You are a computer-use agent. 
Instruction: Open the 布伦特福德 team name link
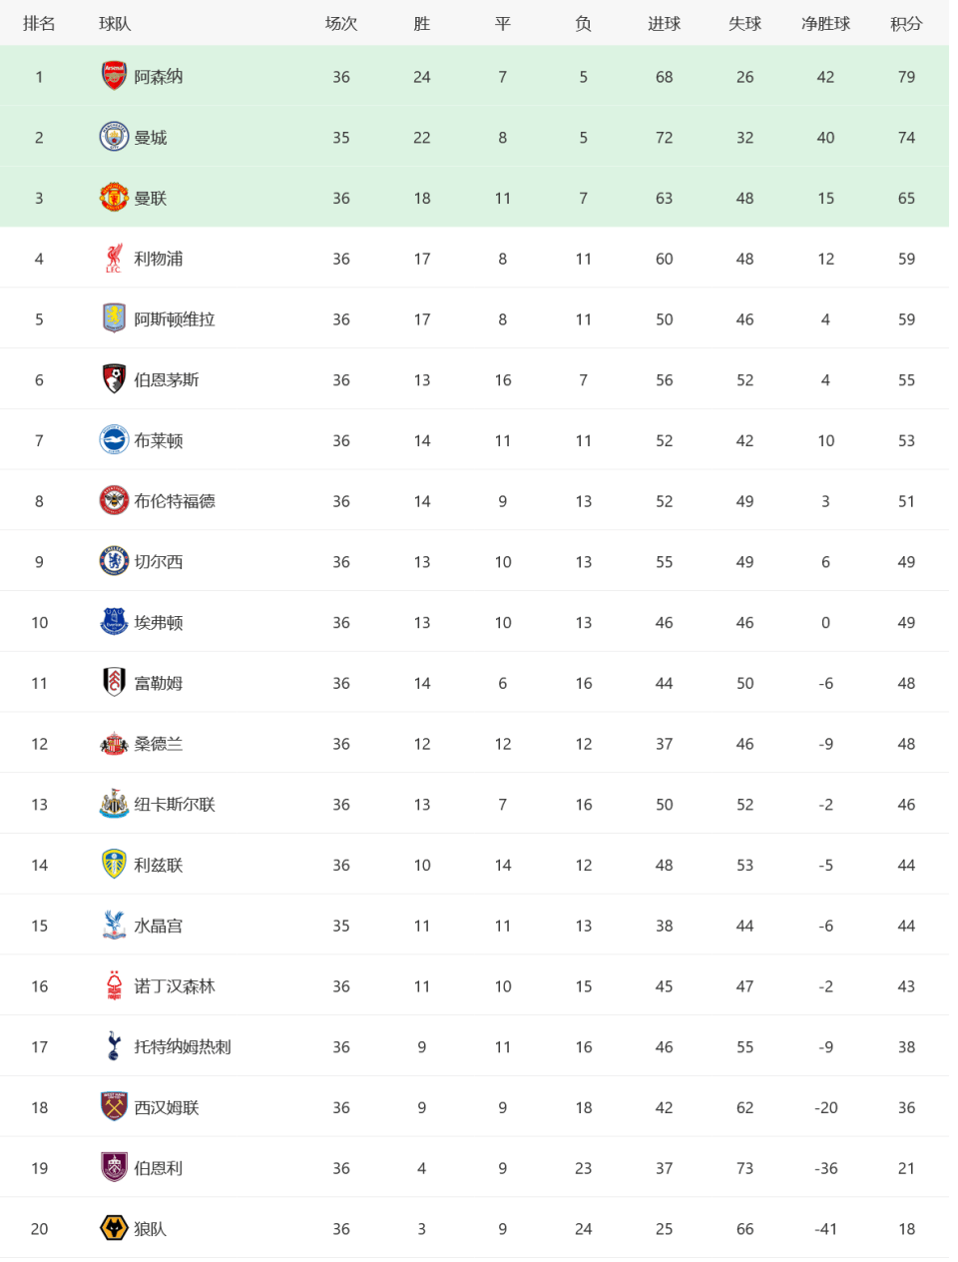175,501
